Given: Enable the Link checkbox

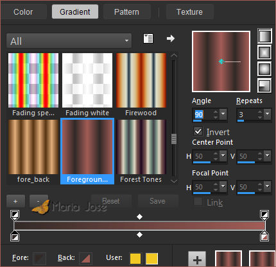Looking at the screenshot, I should click(x=198, y=202).
